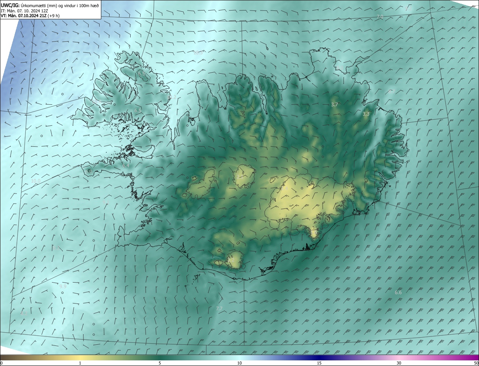
Task: Click the map value label '10.5'
Action: pyautogui.click(x=198, y=53)
